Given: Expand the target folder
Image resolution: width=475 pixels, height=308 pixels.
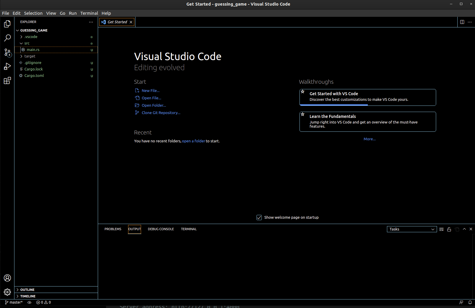Looking at the screenshot, I should tap(21, 56).
